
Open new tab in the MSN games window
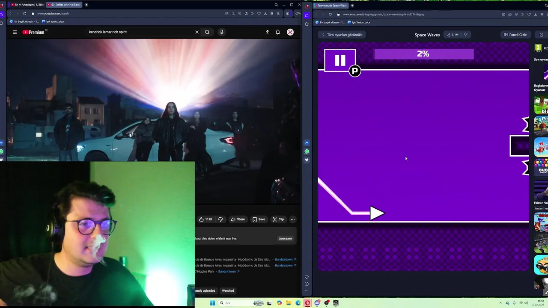[x=352, y=6]
